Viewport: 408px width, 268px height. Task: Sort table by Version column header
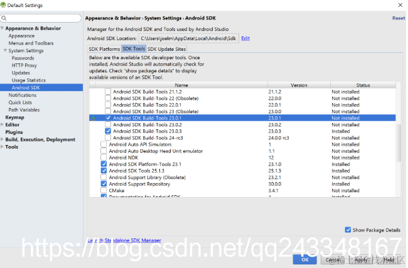(299, 85)
